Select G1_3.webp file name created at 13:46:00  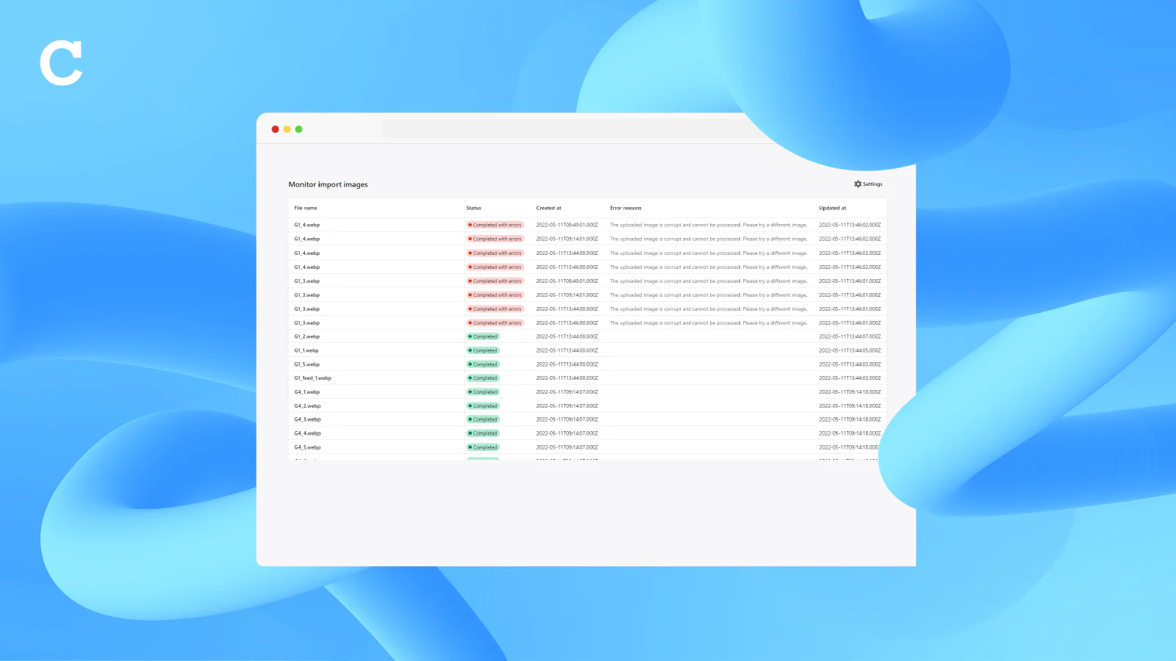pyautogui.click(x=307, y=323)
